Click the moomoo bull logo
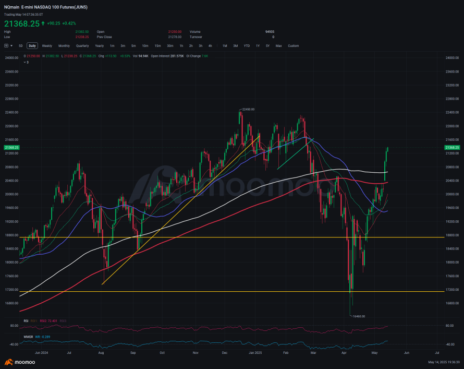 coord(8,362)
